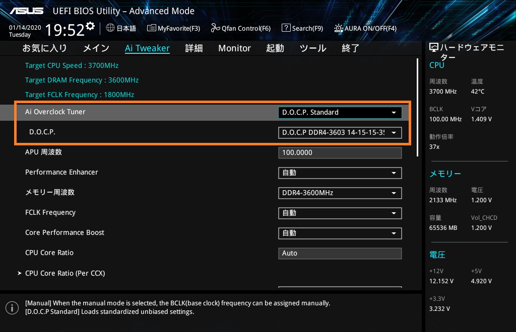Open the 終了 tab

(x=351, y=48)
